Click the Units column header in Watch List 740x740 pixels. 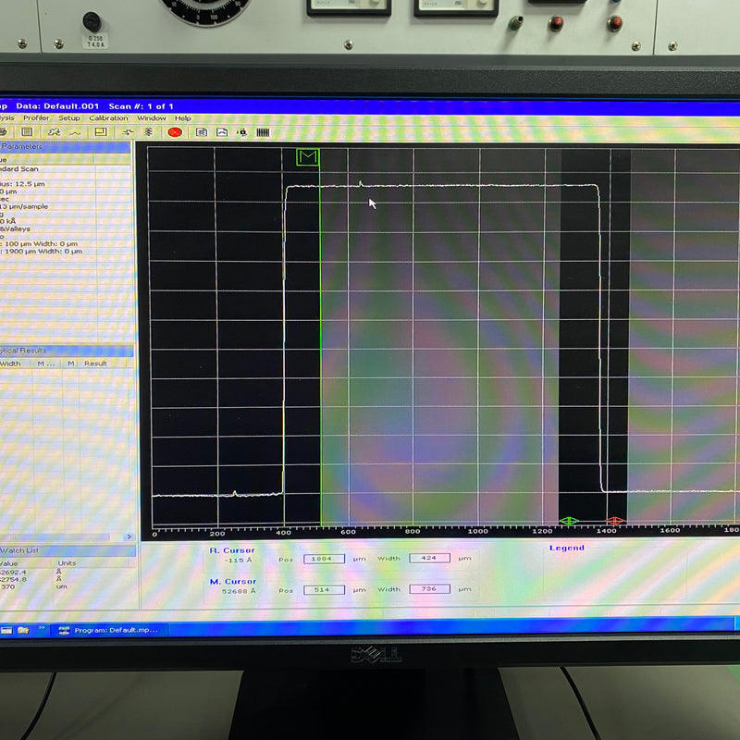(x=67, y=563)
